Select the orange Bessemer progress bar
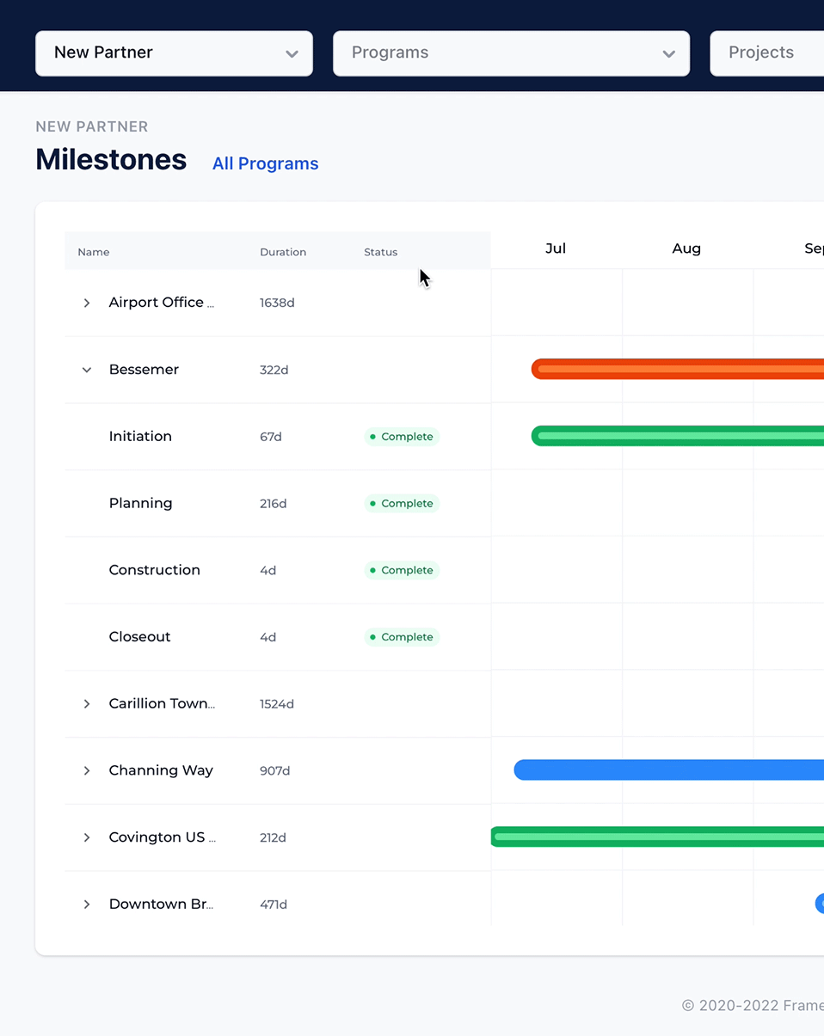 [679, 369]
